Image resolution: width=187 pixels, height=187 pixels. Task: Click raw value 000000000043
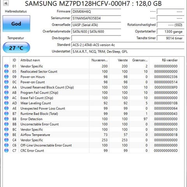pos(166,114)
